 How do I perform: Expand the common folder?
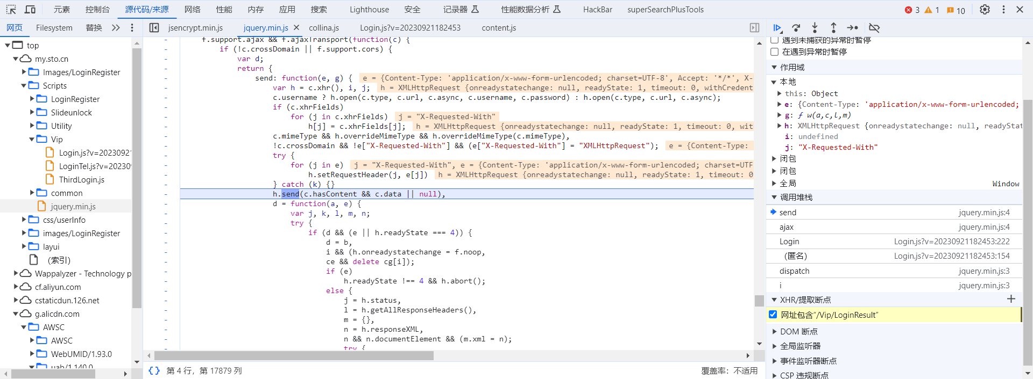32,193
